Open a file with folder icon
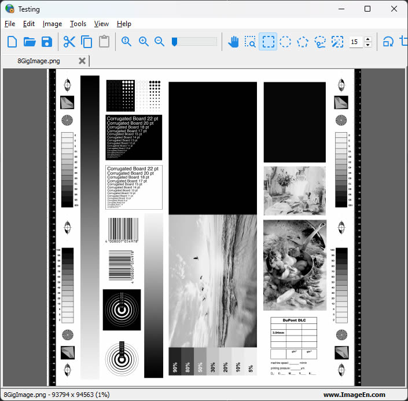408x401 pixels. 30,42
